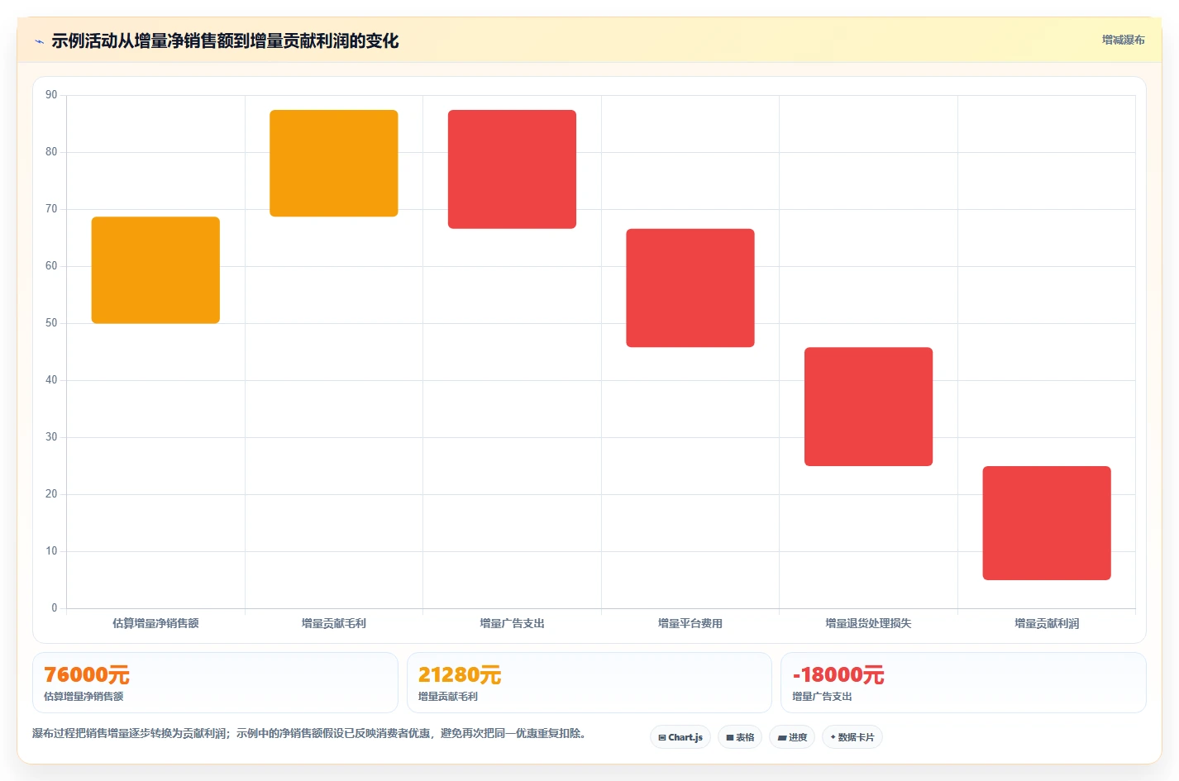Click the y-axis value 90
Viewport: 1179px width, 781px height.
[51, 95]
